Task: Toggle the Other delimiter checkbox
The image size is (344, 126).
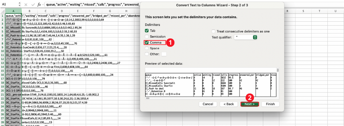Action: pos(147,54)
